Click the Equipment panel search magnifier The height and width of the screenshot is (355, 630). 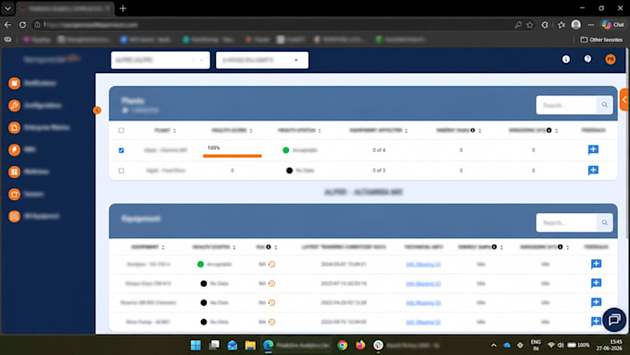[x=604, y=222]
